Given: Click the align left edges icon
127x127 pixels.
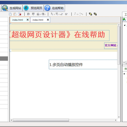Looking at the screenshot, I should (x=29, y=14).
